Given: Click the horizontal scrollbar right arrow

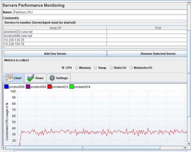Looking at the screenshot, I should coord(185,148).
